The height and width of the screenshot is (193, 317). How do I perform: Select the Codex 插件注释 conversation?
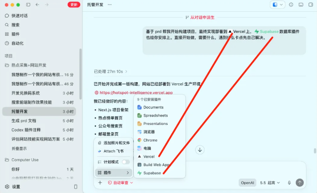[39, 130]
